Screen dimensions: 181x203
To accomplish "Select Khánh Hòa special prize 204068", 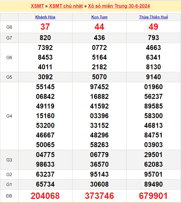I will (x=45, y=196).
